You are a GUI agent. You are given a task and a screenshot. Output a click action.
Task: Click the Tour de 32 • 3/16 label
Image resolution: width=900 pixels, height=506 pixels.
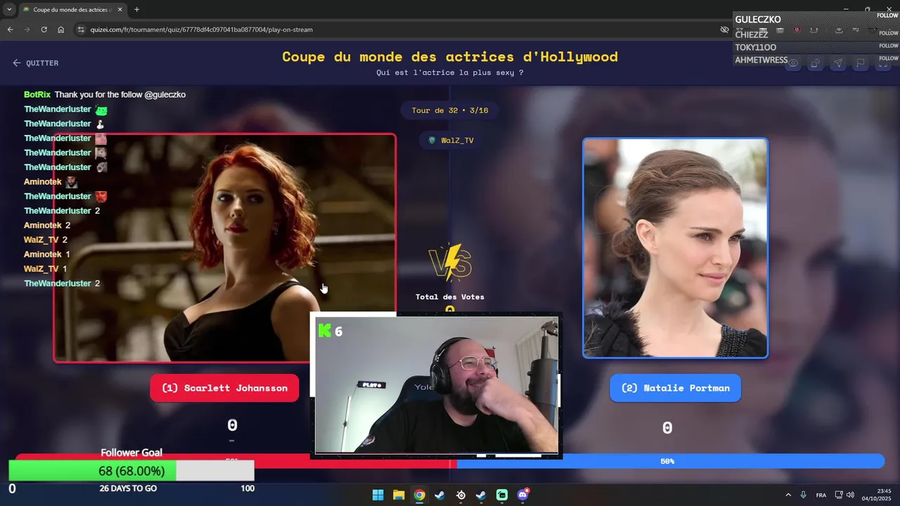450,110
